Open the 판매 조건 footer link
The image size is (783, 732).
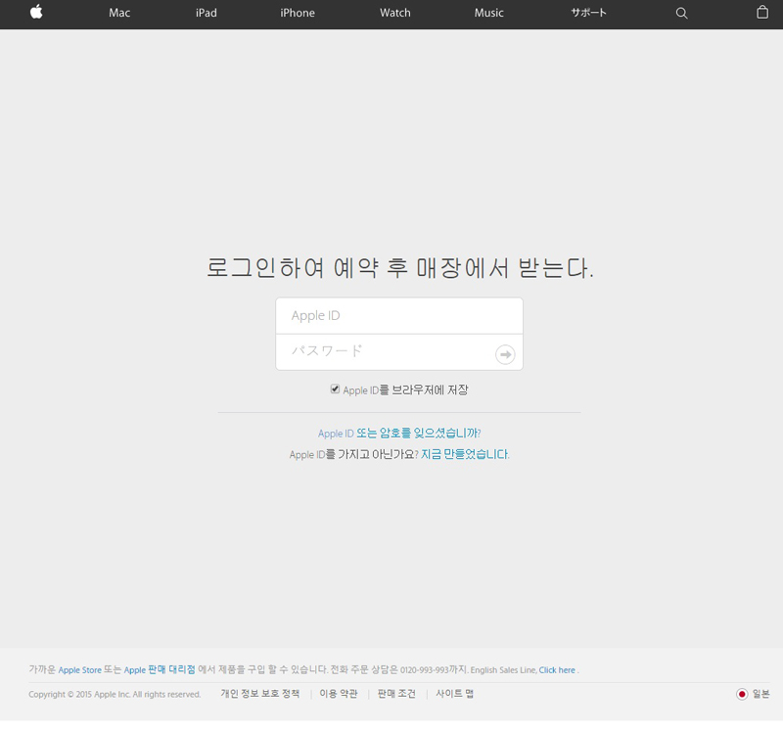[396, 694]
